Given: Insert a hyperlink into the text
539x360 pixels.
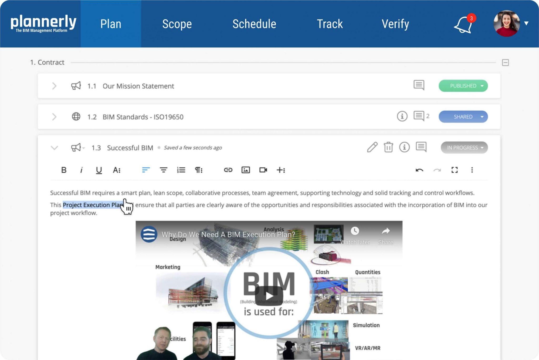Looking at the screenshot, I should tap(228, 170).
